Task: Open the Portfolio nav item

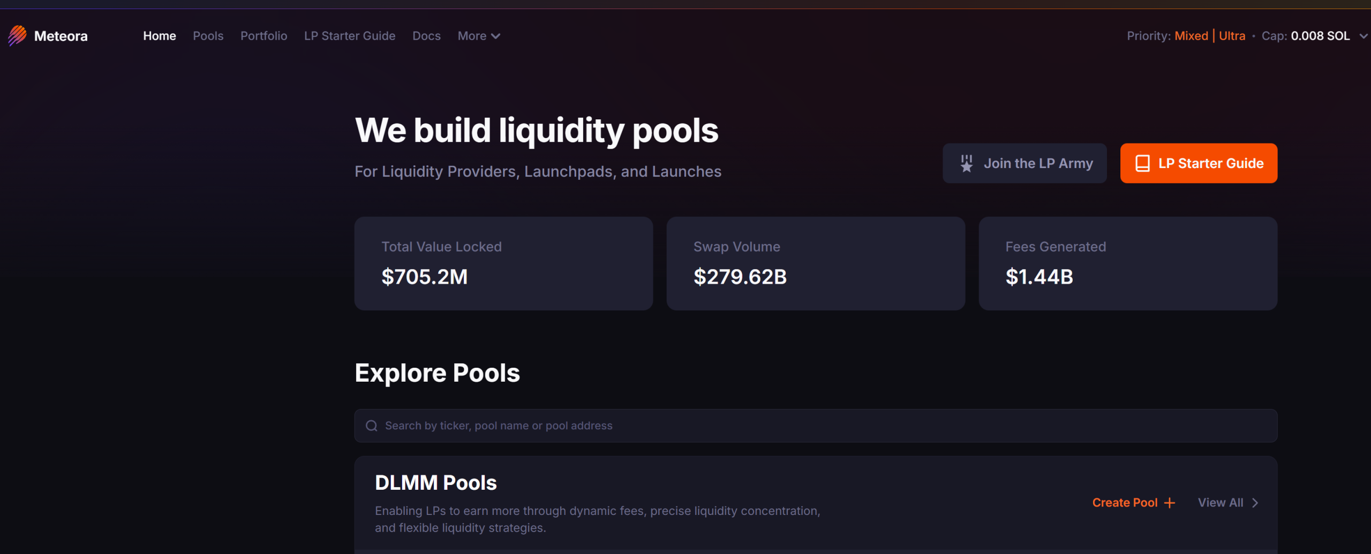Action: (x=263, y=36)
